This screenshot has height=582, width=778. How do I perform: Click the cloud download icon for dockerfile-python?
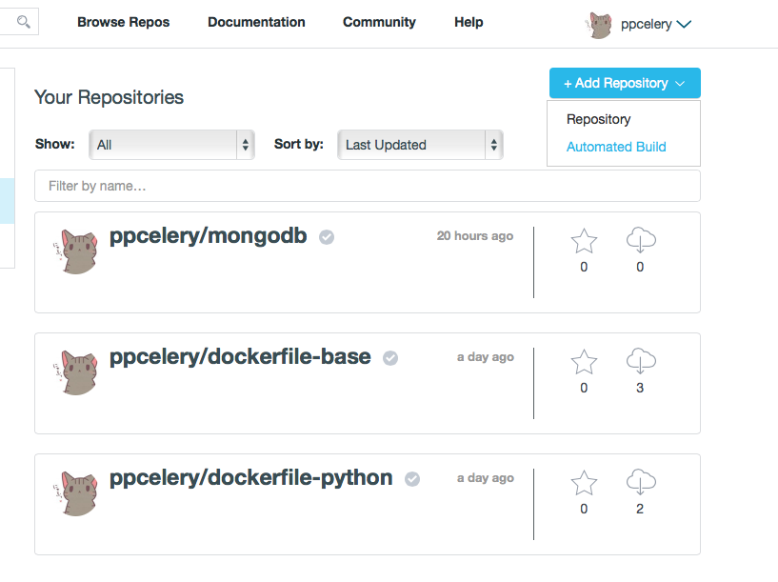(x=640, y=483)
